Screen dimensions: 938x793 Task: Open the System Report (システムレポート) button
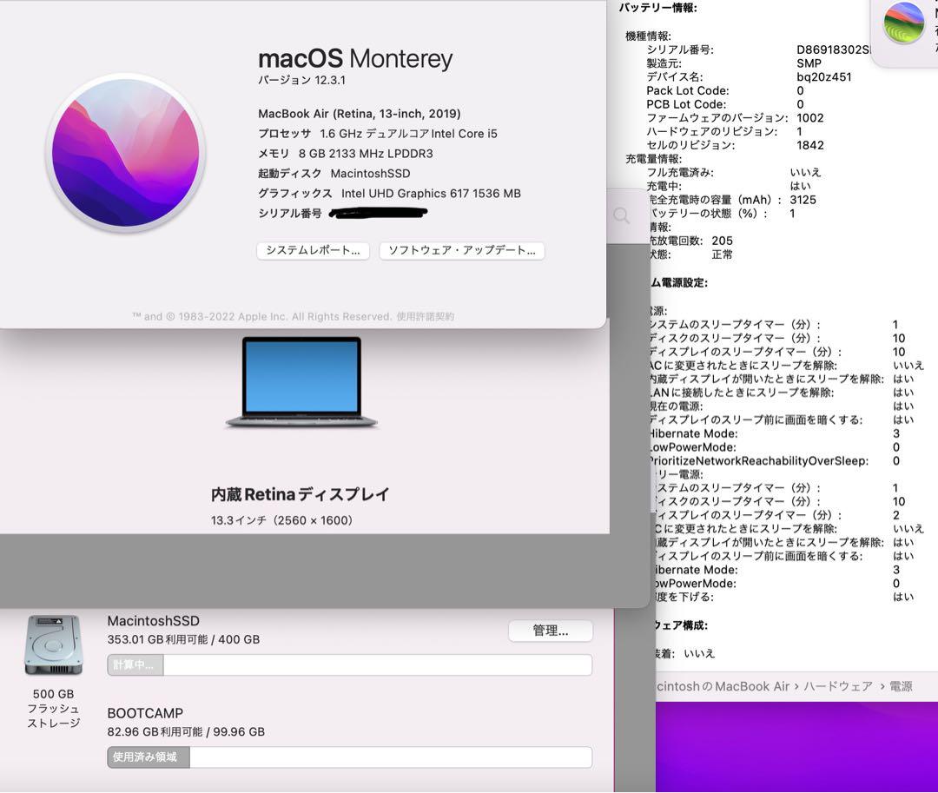point(313,250)
